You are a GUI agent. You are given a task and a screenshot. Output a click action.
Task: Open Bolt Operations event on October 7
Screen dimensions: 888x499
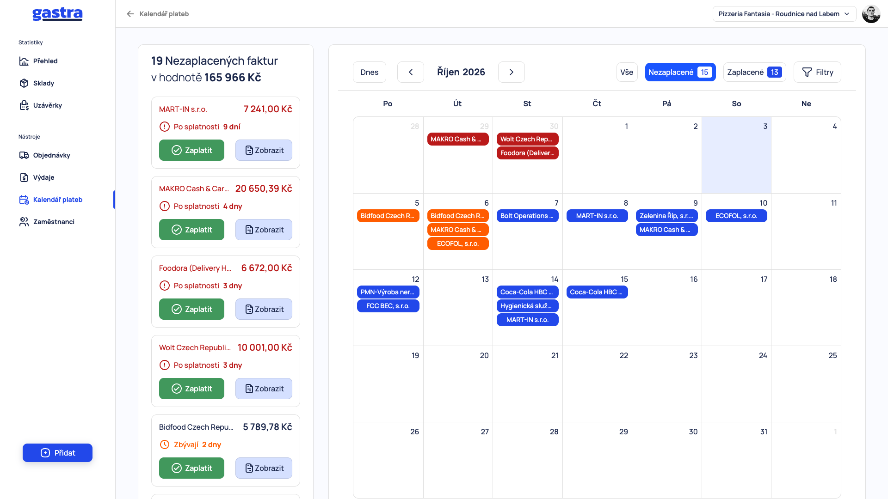tap(527, 216)
